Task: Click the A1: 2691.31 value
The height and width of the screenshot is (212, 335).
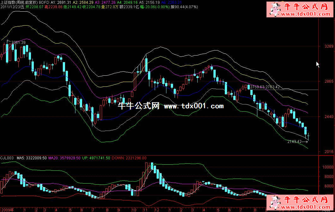Action: coord(61,3)
